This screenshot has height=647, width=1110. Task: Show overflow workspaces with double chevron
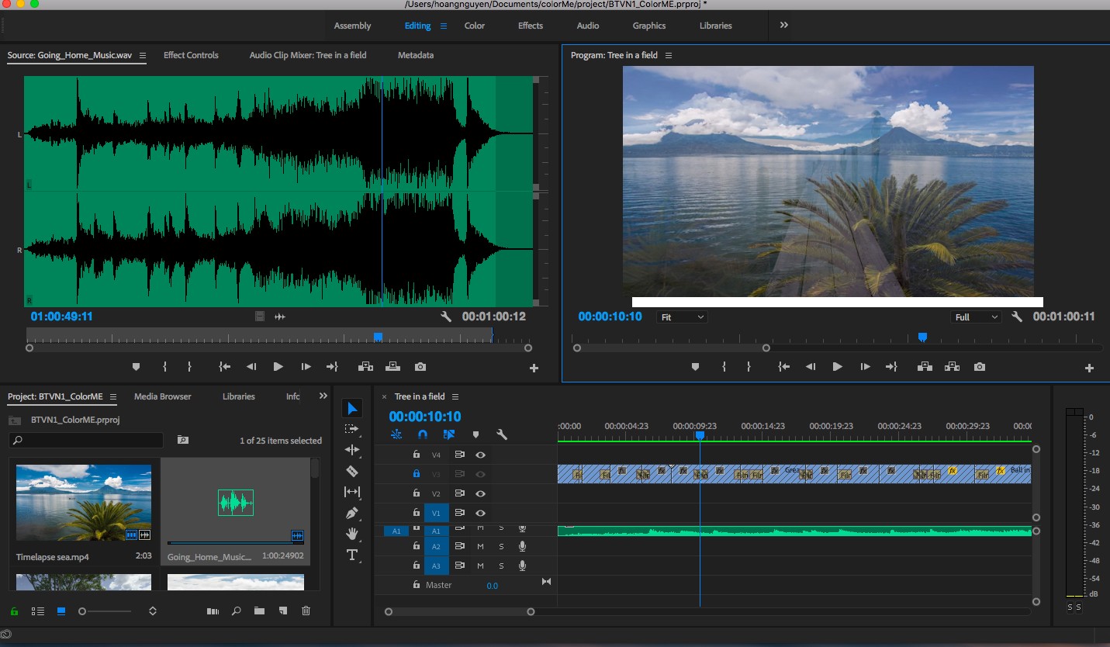pos(784,26)
